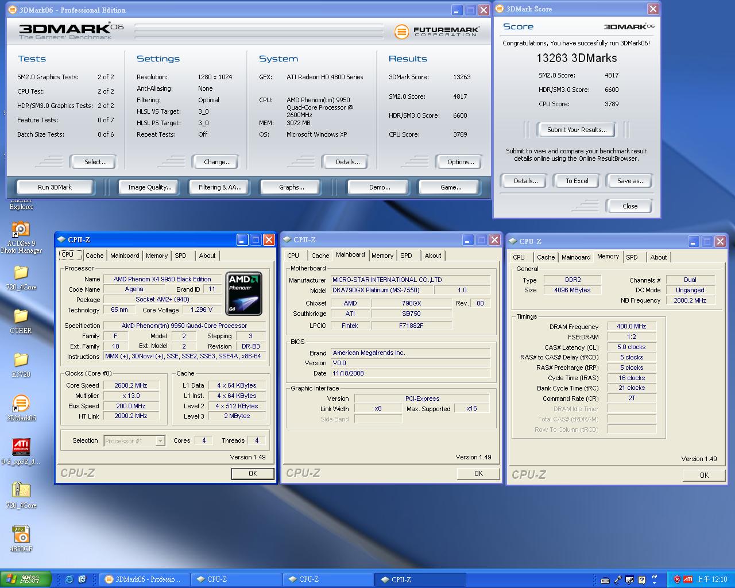
Task: Switch to CPU tab in CPU-Z mainboard window
Action: click(293, 256)
